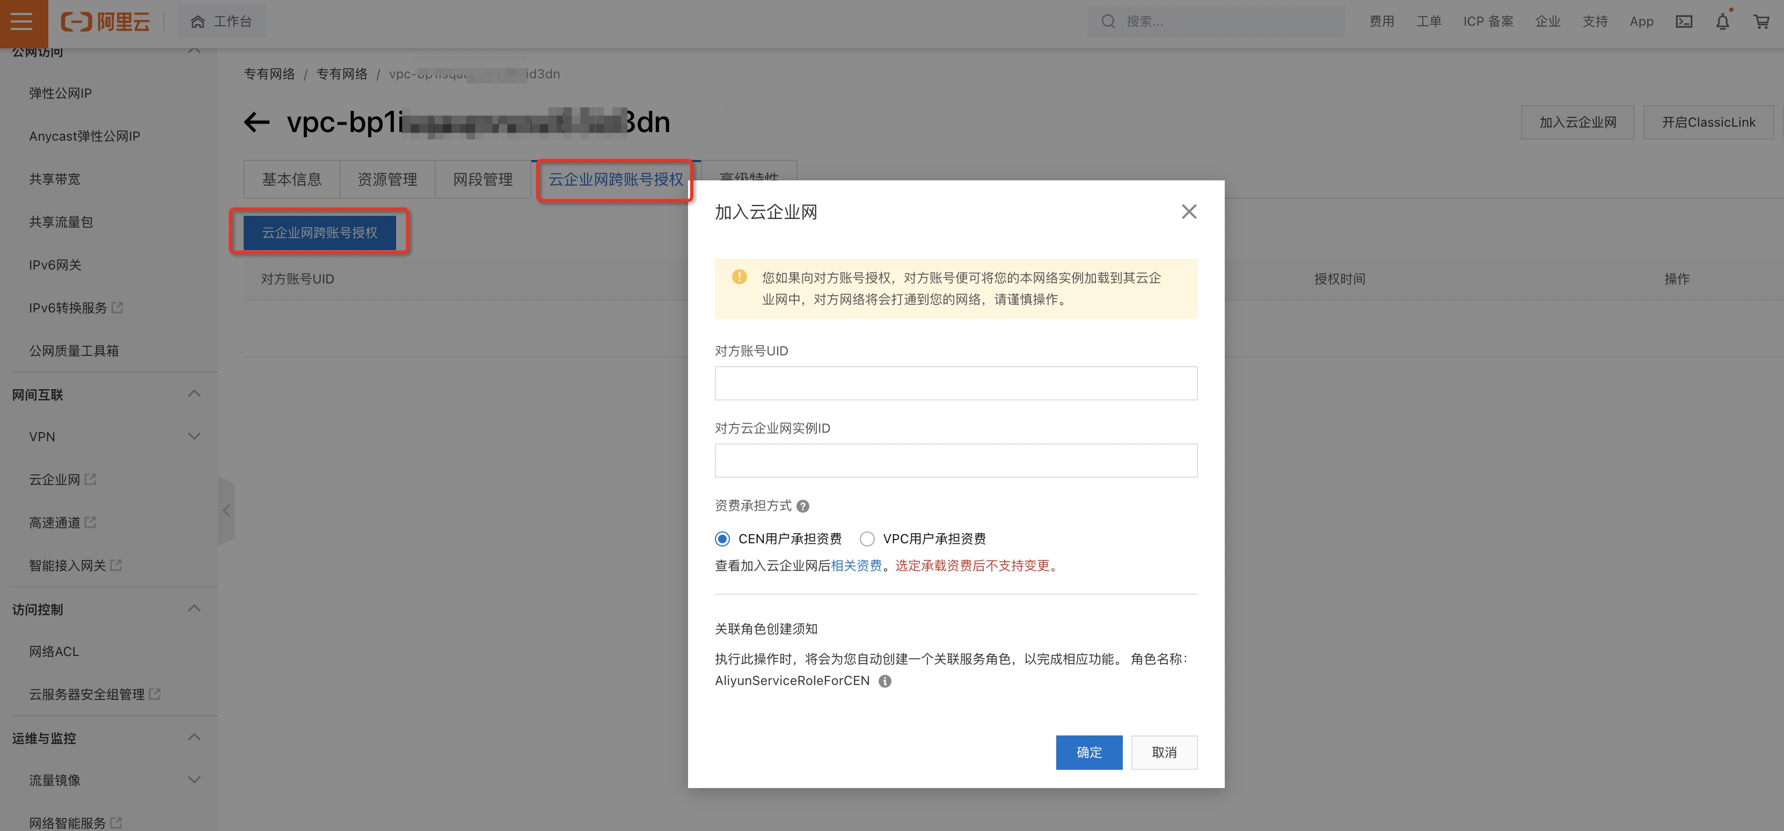Click the info icon after AliyunServiceRoleForCEN
This screenshot has height=831, width=1784.
tap(884, 681)
